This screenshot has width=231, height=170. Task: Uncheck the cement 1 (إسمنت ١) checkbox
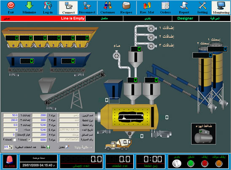[x=30, y=140]
